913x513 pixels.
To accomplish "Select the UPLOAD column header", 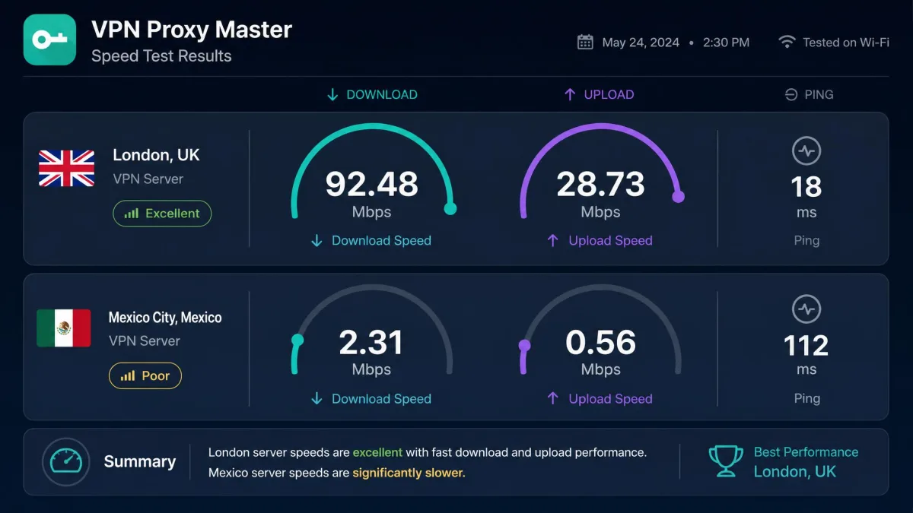I will click(599, 95).
